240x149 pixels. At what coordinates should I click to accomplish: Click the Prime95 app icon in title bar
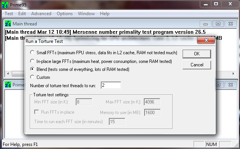coord(5,5)
